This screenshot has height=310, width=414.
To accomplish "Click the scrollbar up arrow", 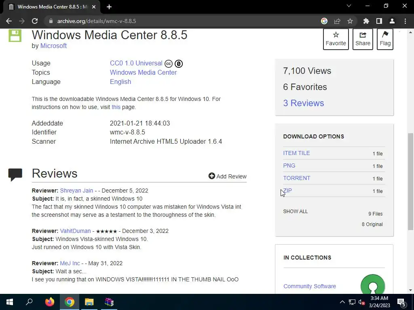I will 410,32.
